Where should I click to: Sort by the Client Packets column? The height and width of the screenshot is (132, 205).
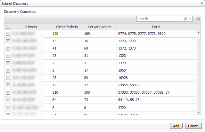67,27
